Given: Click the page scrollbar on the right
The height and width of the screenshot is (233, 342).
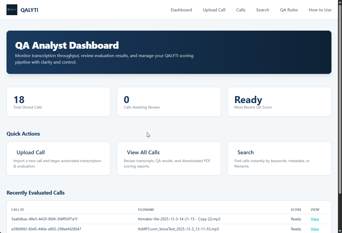Looking at the screenshot, I should (x=340, y=108).
